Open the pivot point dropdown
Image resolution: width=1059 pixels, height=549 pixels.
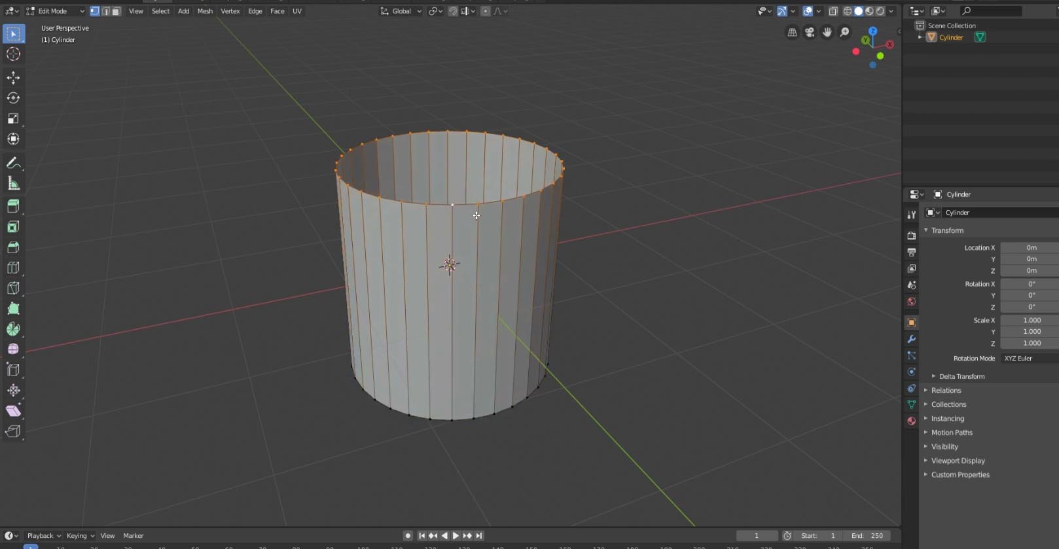[x=435, y=11]
